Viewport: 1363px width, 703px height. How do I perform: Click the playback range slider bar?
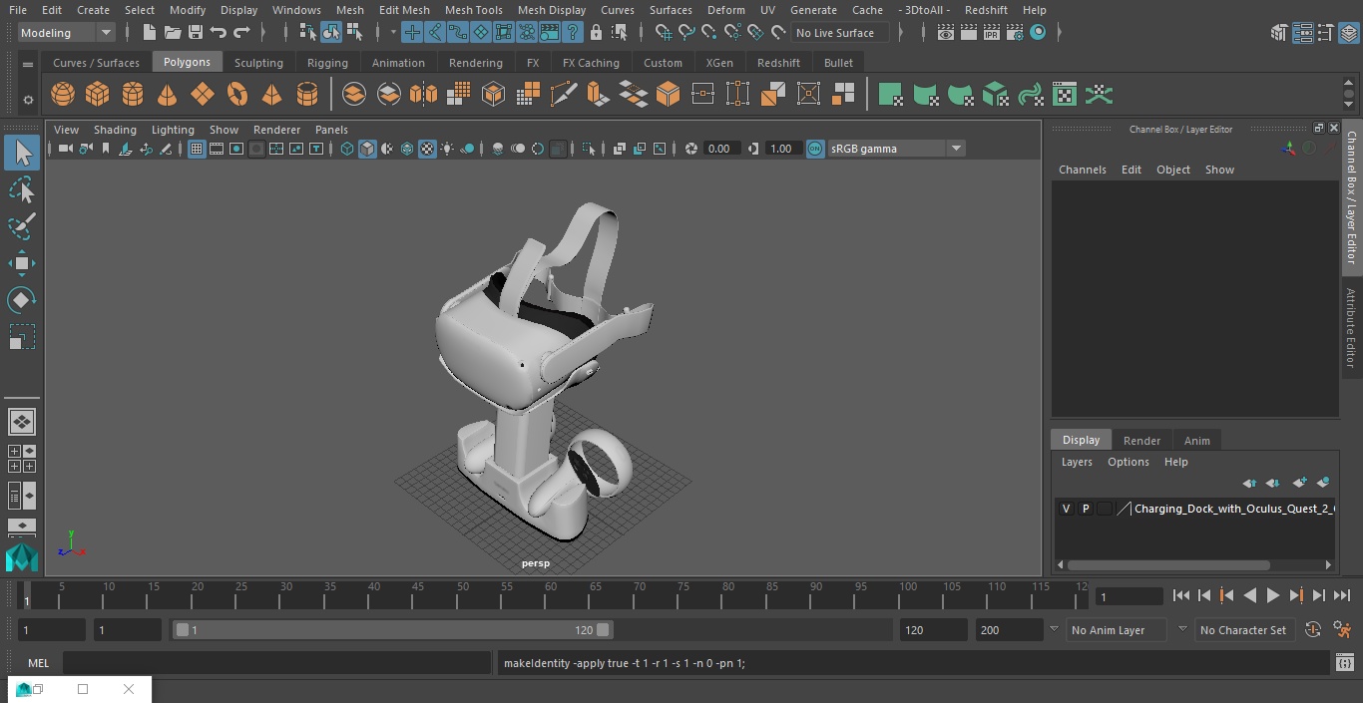[392, 630]
